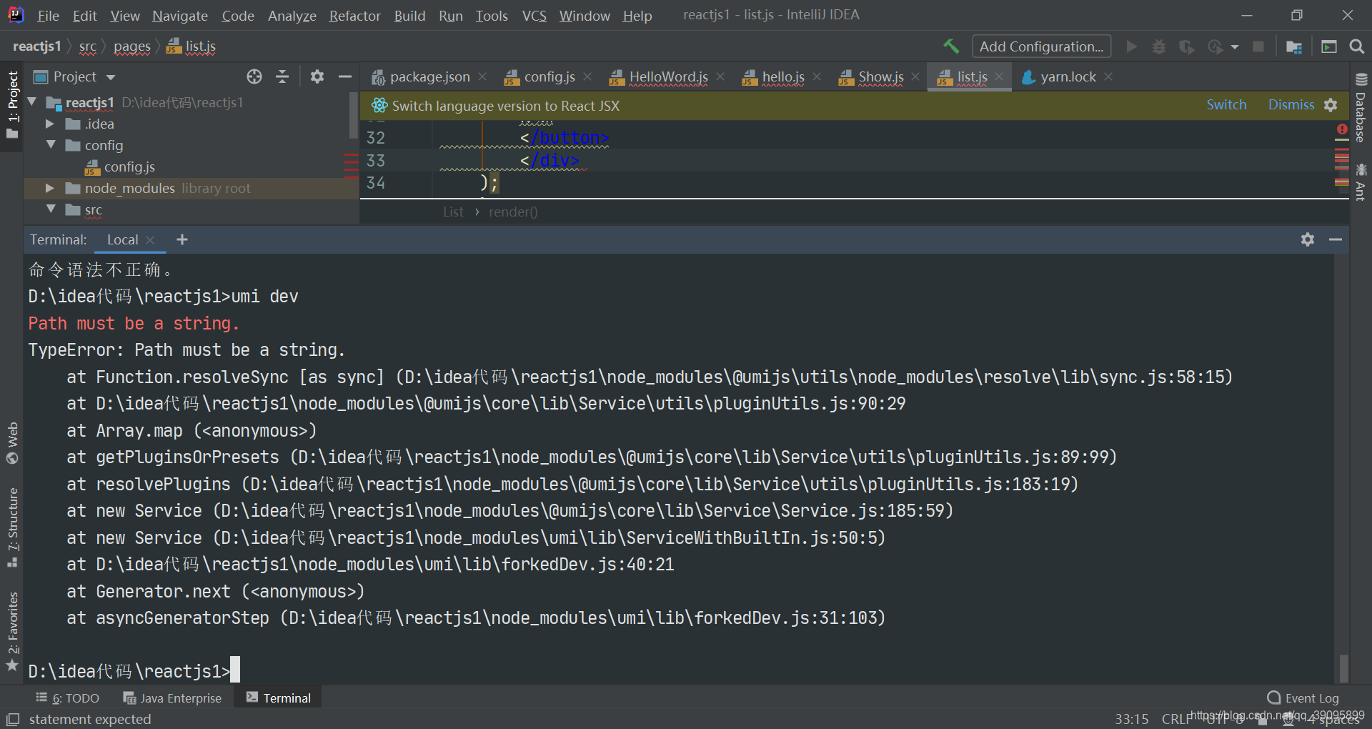
Task: Open Database tool window sidebar
Action: (1361, 108)
